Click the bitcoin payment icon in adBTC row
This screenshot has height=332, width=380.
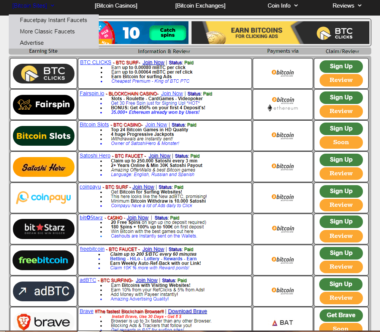(x=283, y=291)
